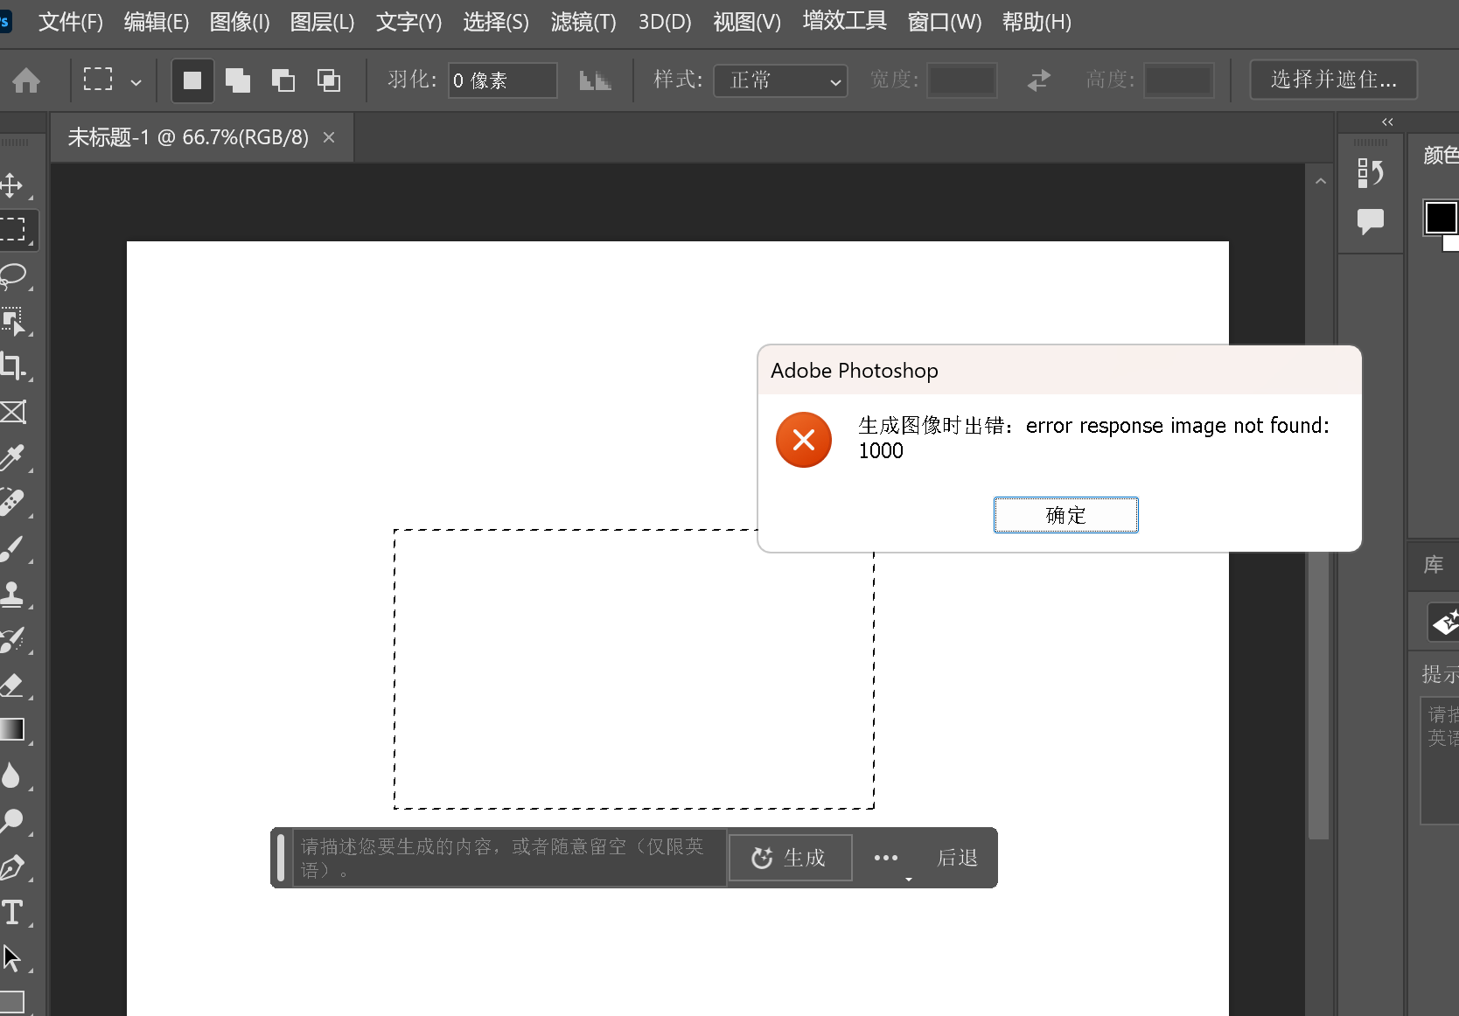Select the Path Selection tool
Image resolution: width=1459 pixels, height=1016 pixels.
[12, 957]
